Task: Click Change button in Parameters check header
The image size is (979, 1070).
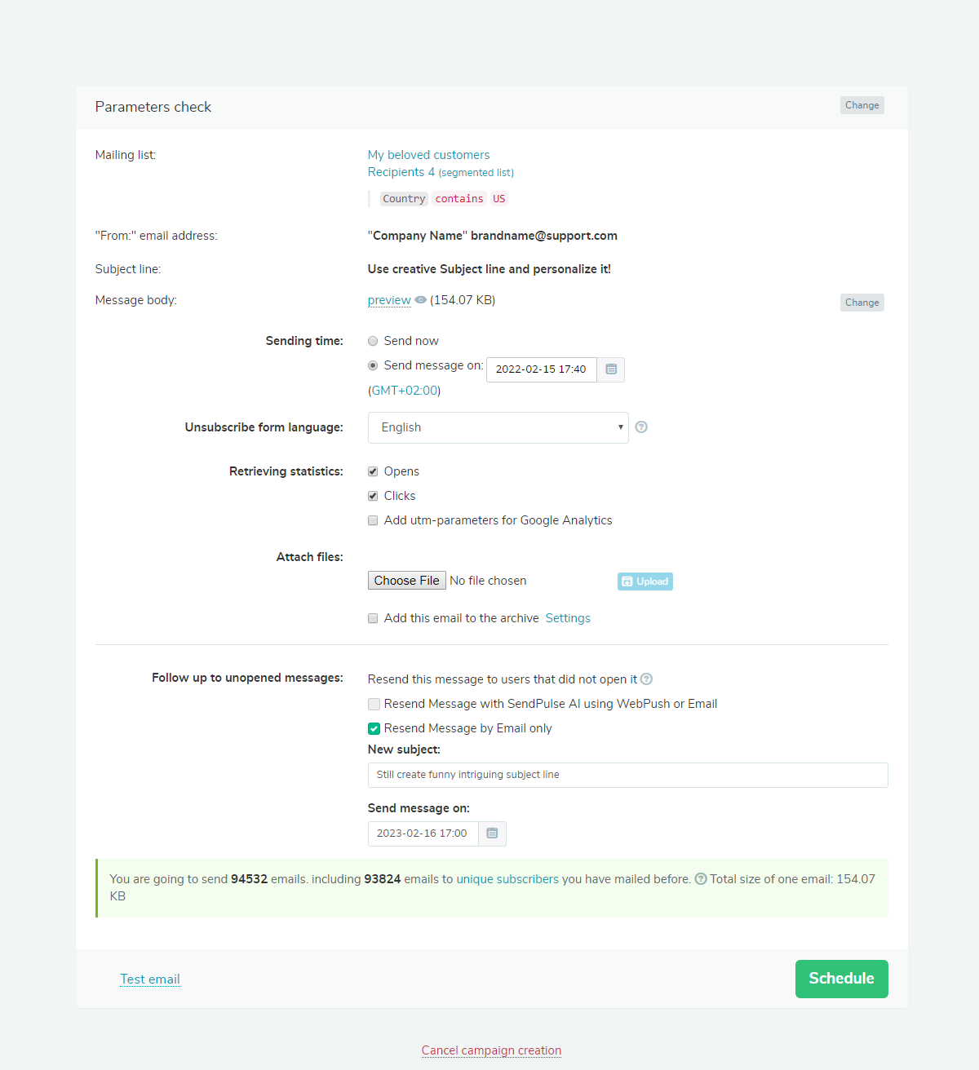Action: (862, 105)
